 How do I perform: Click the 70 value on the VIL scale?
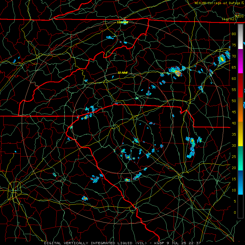pos(234,56)
